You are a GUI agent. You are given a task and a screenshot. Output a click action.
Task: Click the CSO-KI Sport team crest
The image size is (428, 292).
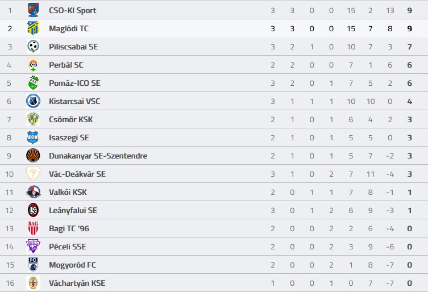pos(33,10)
